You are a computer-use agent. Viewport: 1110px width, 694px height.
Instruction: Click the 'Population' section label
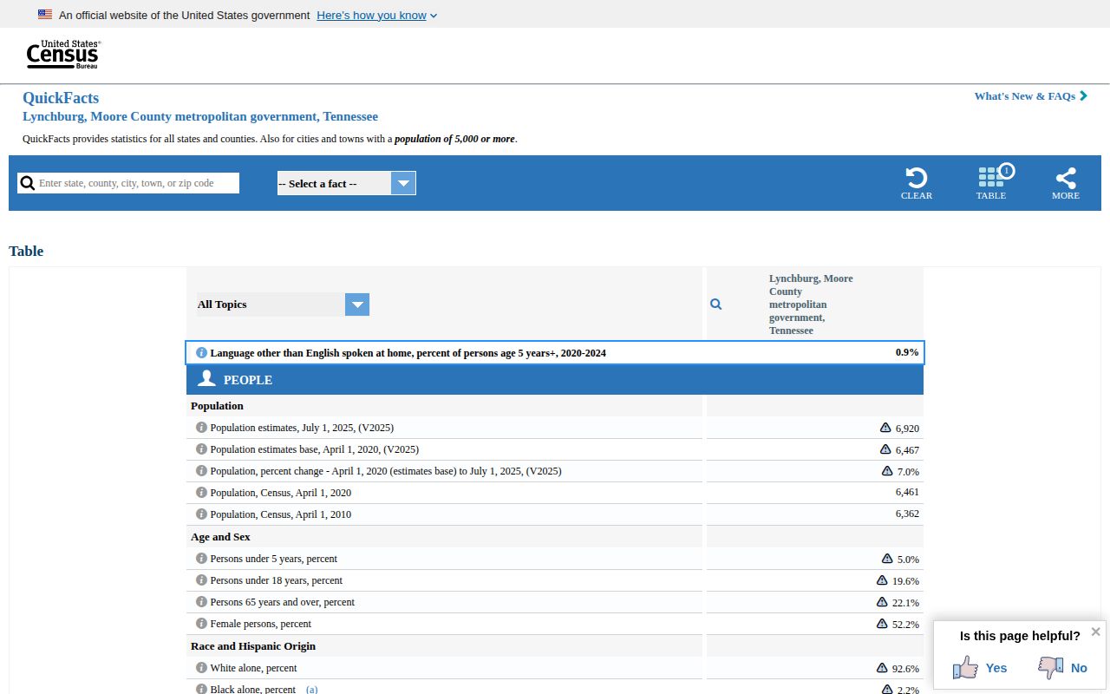pyautogui.click(x=217, y=406)
